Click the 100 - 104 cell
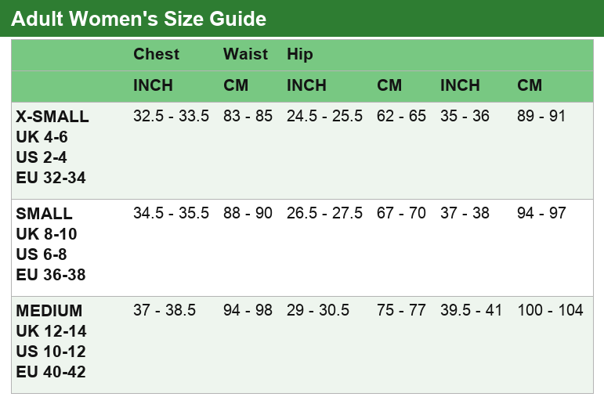Screen dimensions: 604x415 pyautogui.click(x=550, y=310)
